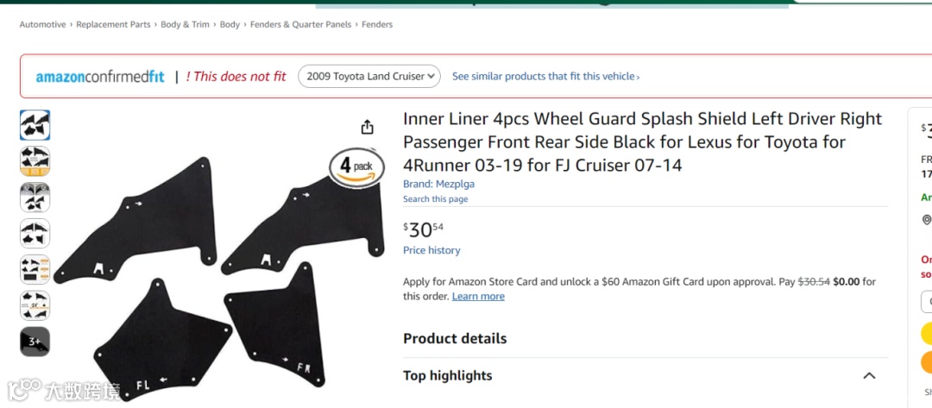Open the 2009 Toyota Land Cruiser vehicle dropdown
Image resolution: width=932 pixels, height=408 pixels.
tap(369, 76)
